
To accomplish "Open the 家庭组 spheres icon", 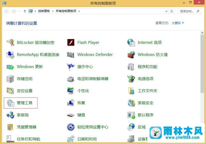I will point(10,115).
